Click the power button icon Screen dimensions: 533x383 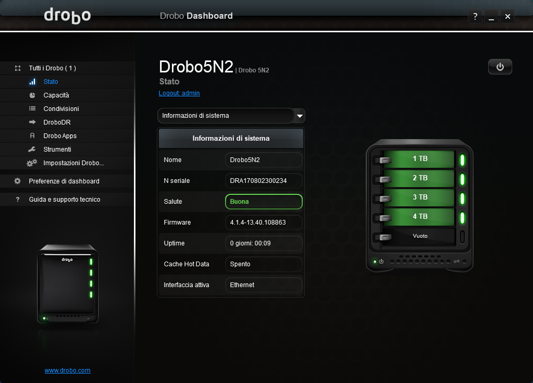pyautogui.click(x=500, y=67)
